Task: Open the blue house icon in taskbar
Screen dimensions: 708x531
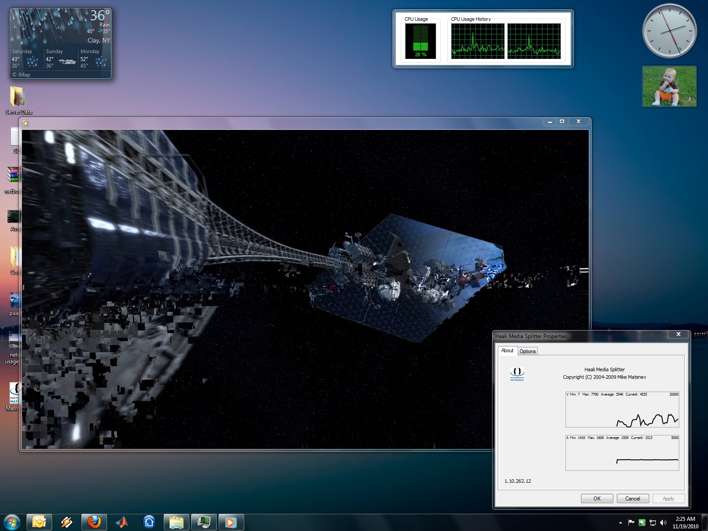Action: click(149, 522)
